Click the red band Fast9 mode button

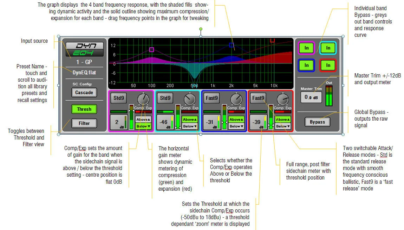(258, 98)
